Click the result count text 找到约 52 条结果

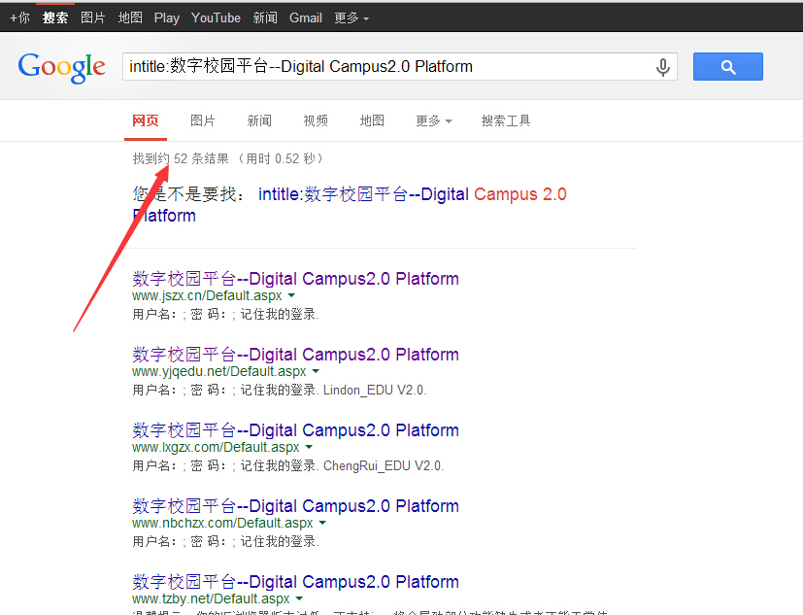coord(181,159)
